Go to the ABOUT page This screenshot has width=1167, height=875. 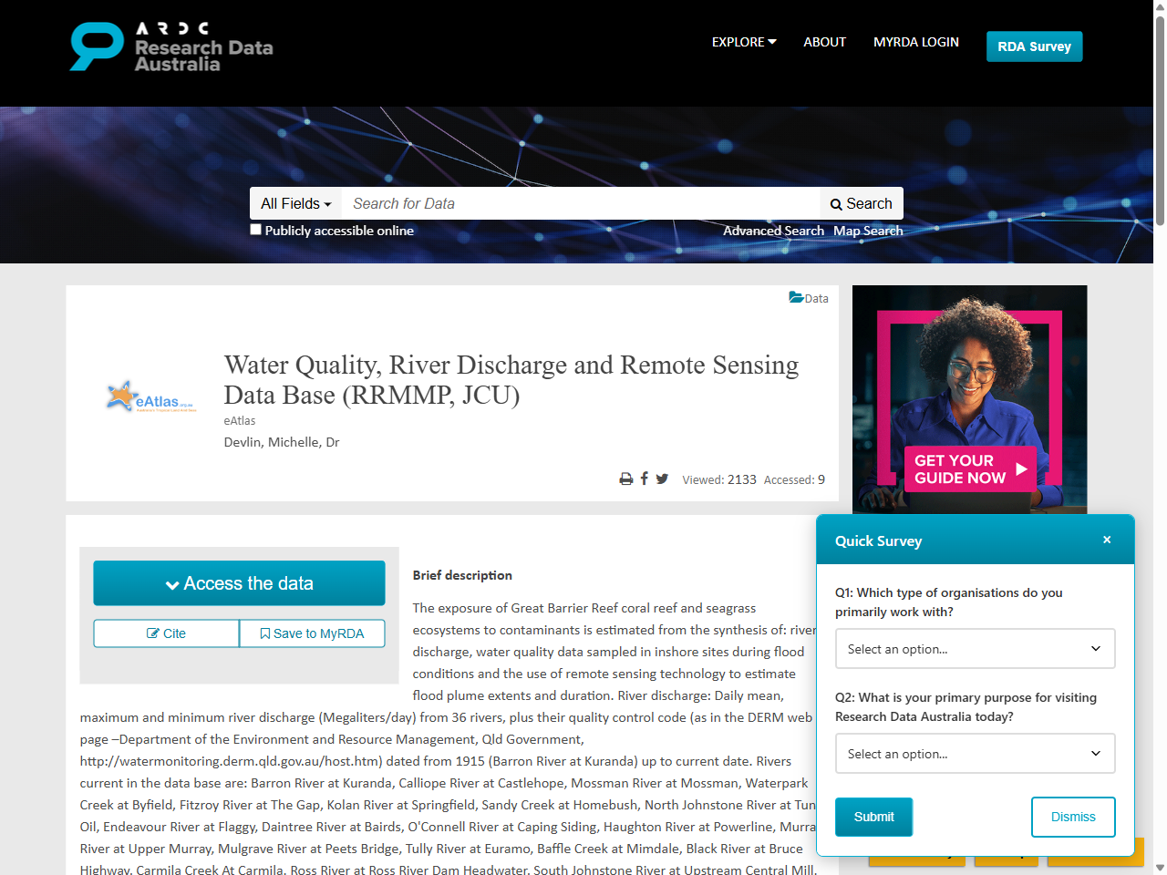coord(824,42)
